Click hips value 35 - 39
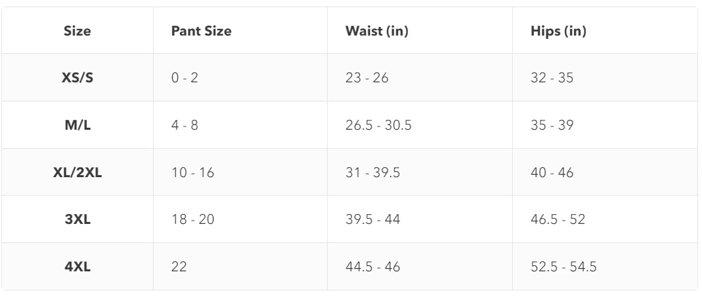The height and width of the screenshot is (299, 702). click(552, 125)
